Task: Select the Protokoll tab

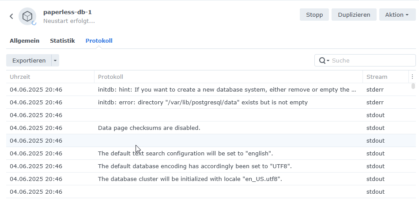Action: 99,41
